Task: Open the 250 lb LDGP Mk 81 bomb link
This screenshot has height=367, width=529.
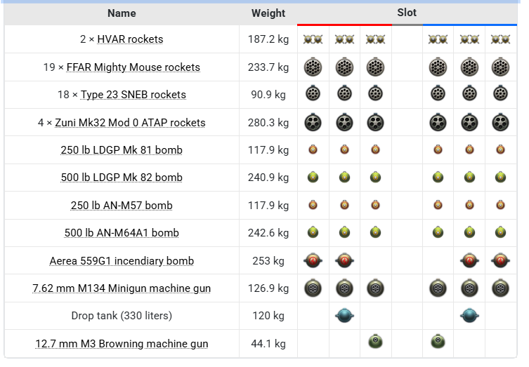Action: (x=122, y=150)
